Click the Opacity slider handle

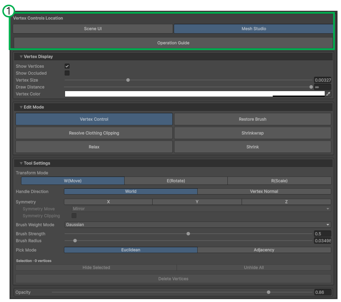269,292
